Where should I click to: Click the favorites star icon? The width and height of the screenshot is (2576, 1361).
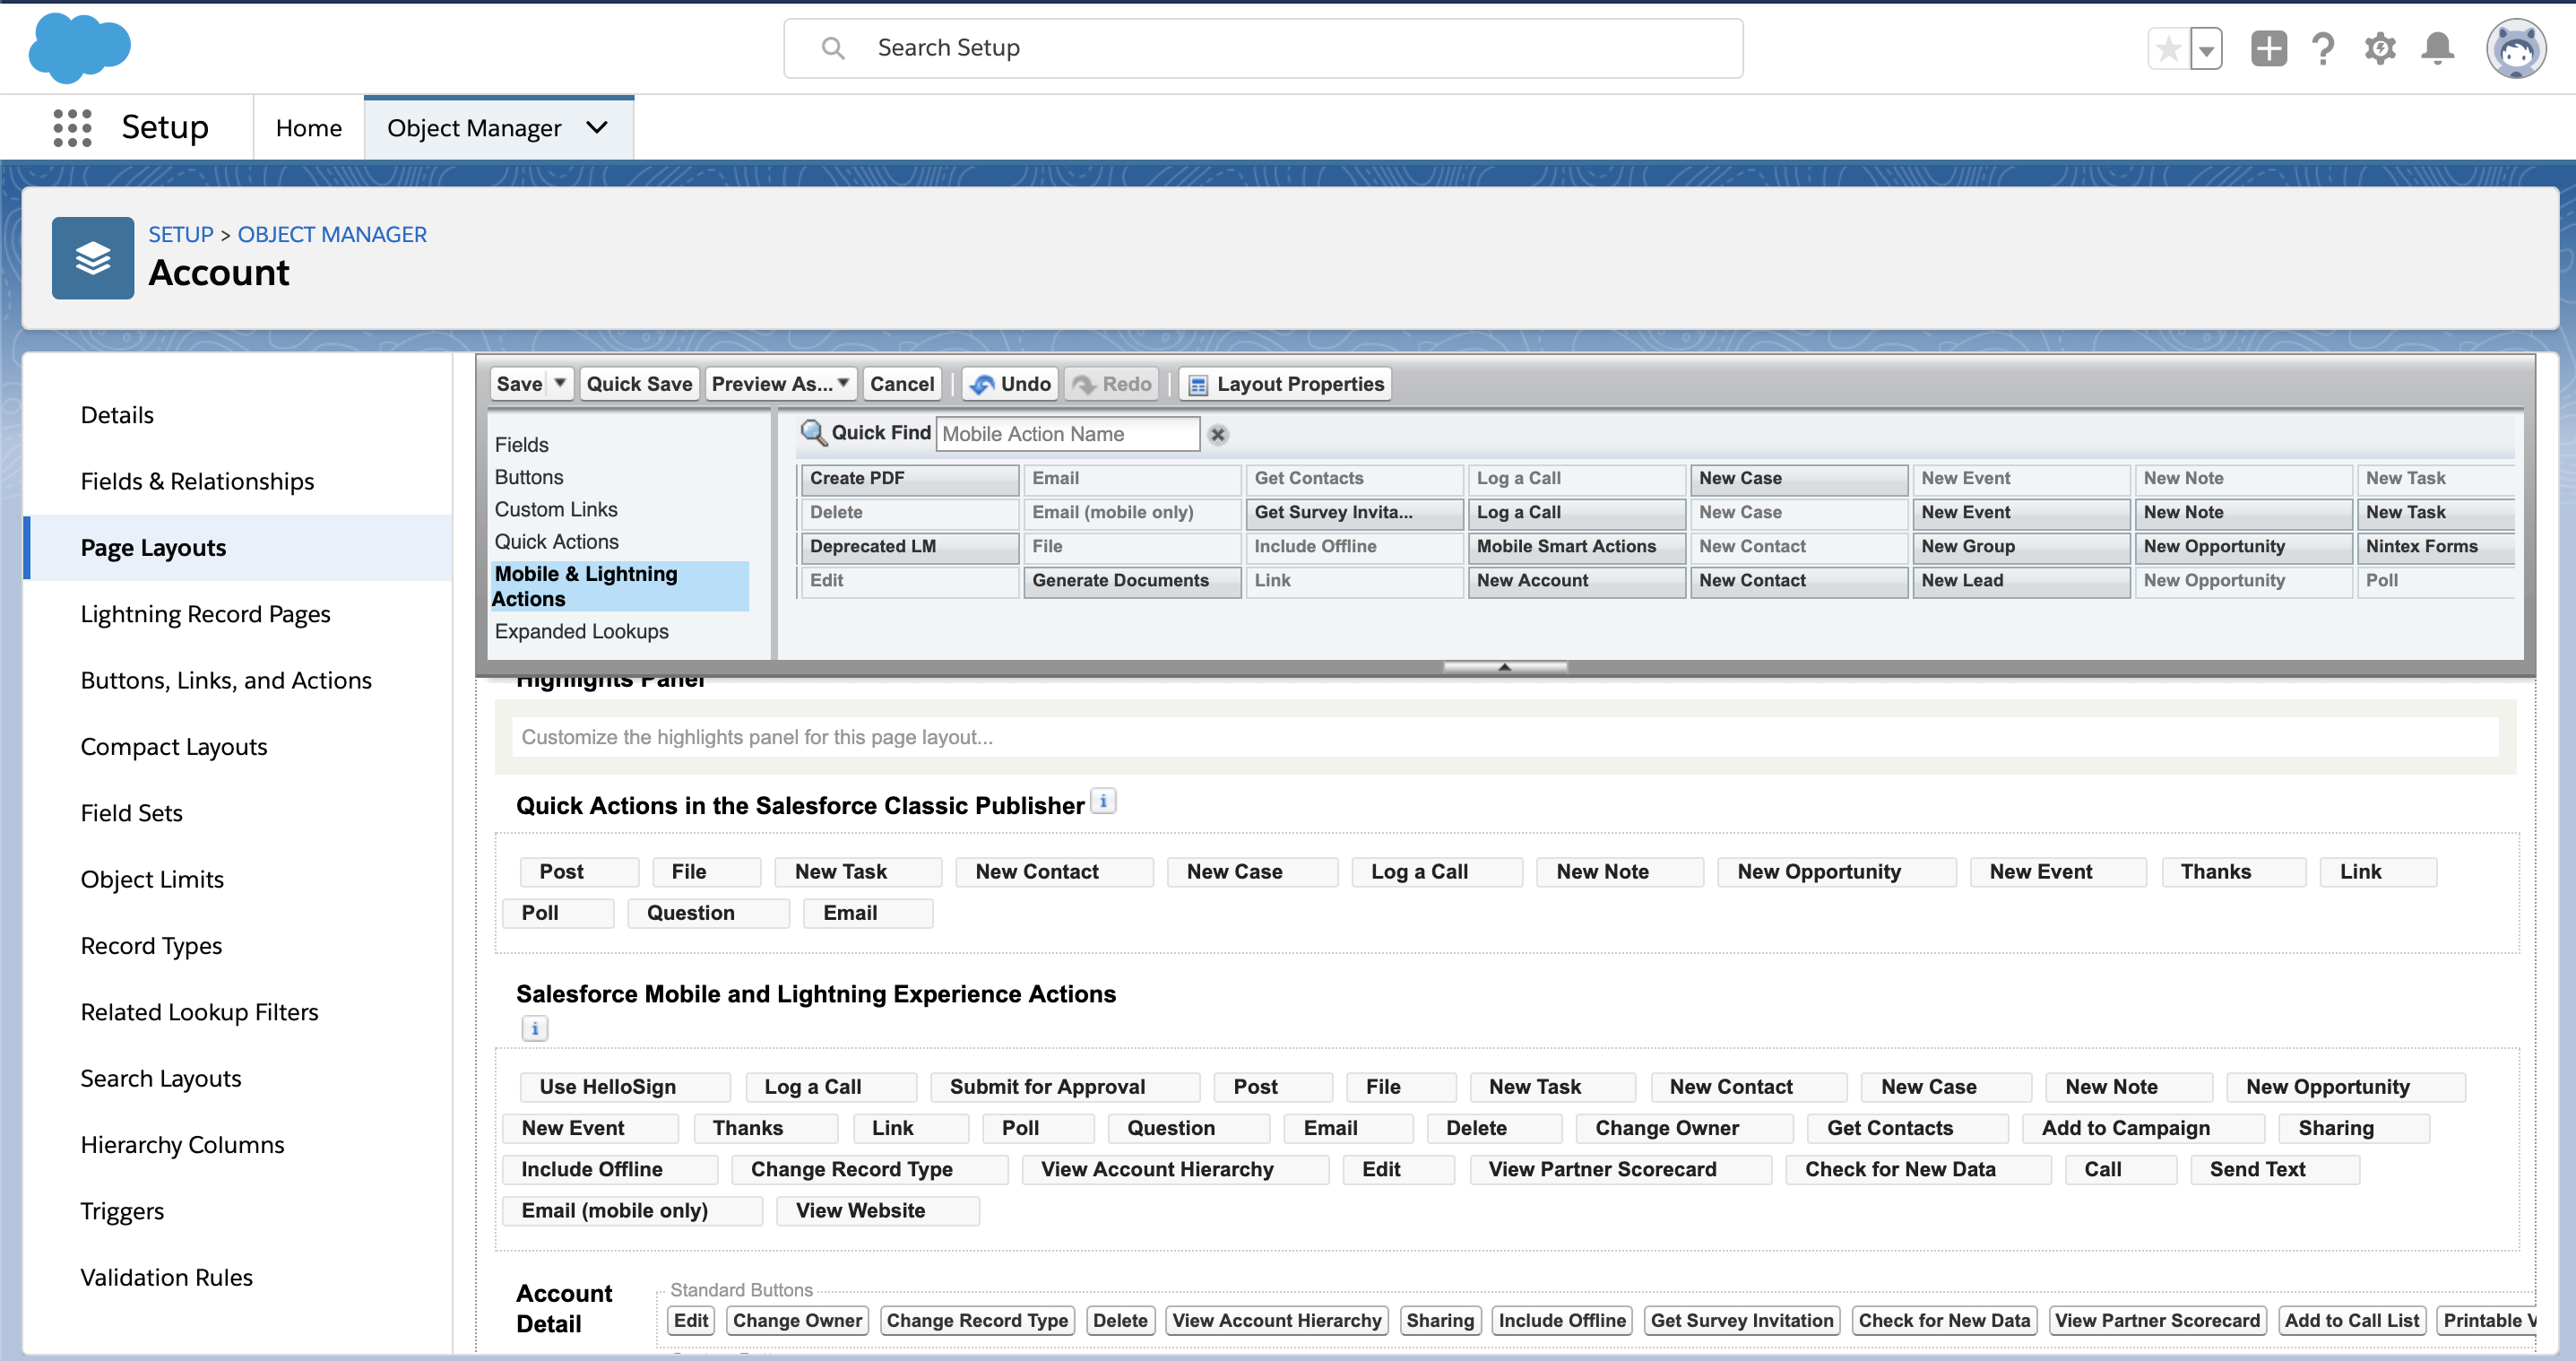[2168, 48]
